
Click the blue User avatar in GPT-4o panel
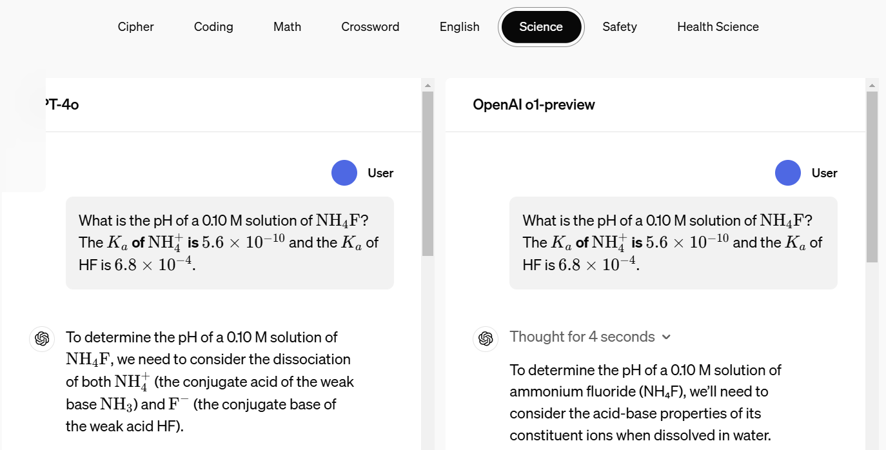(x=344, y=173)
